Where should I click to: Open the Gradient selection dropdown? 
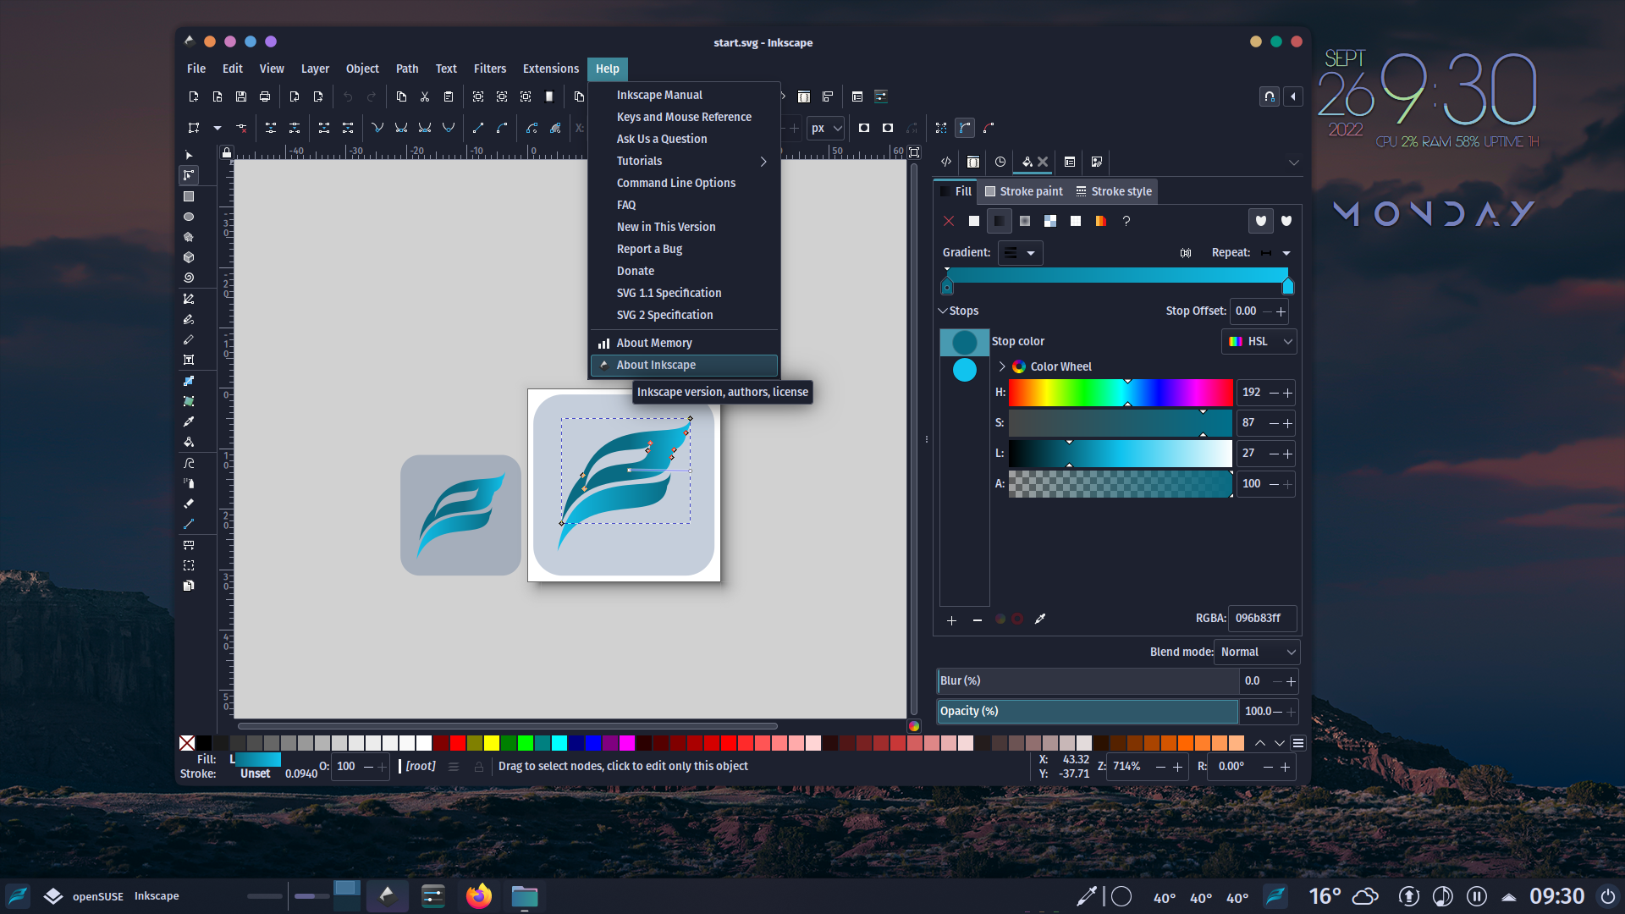point(1020,253)
